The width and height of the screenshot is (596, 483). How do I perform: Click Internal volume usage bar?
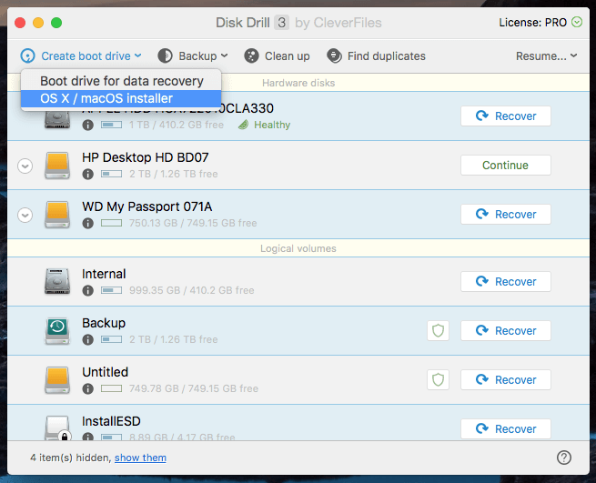111,290
